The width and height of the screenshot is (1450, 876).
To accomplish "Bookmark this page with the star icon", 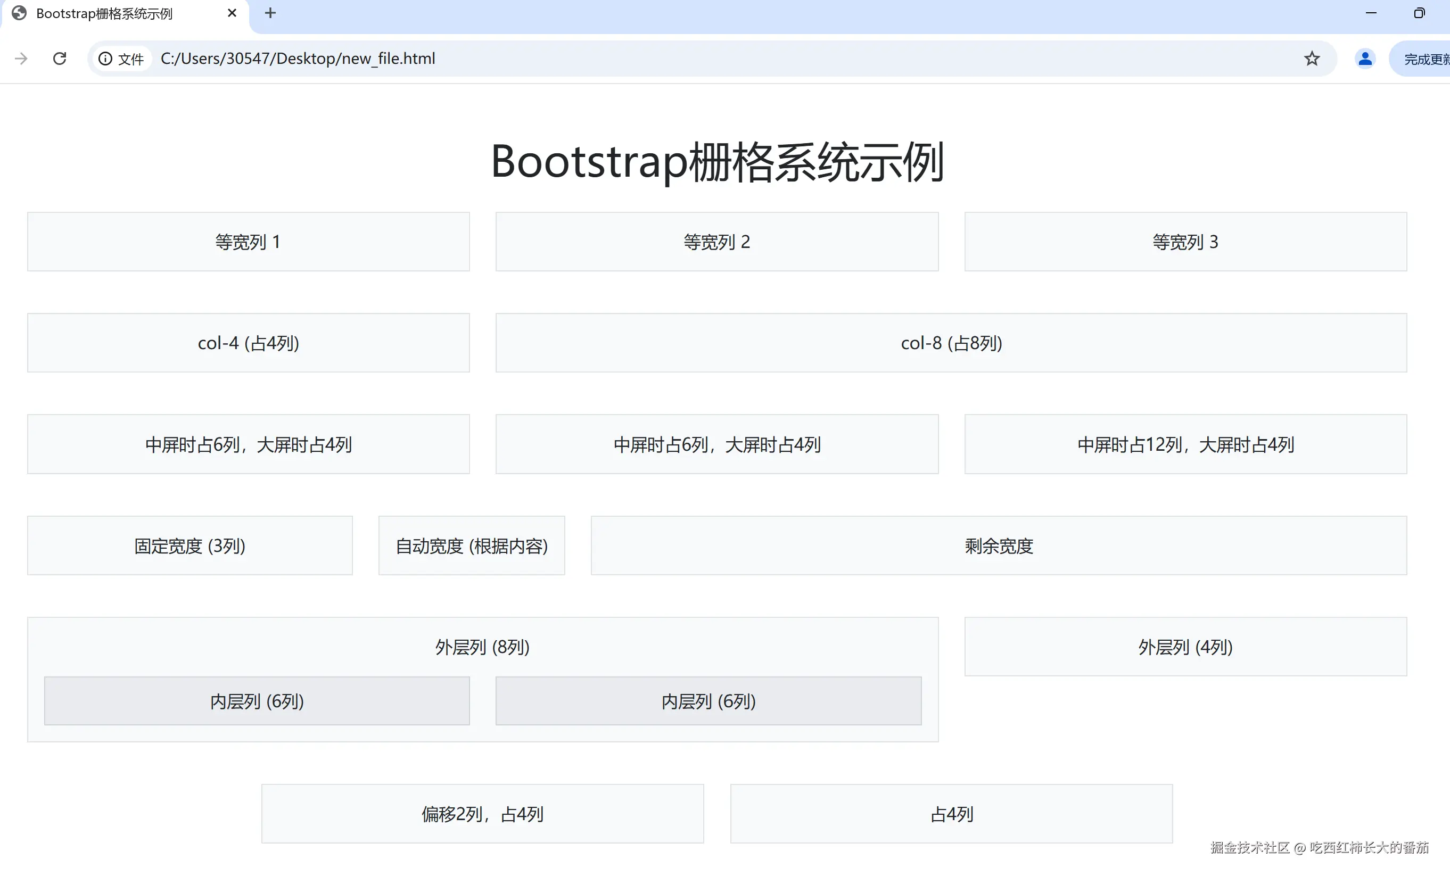I will point(1312,58).
